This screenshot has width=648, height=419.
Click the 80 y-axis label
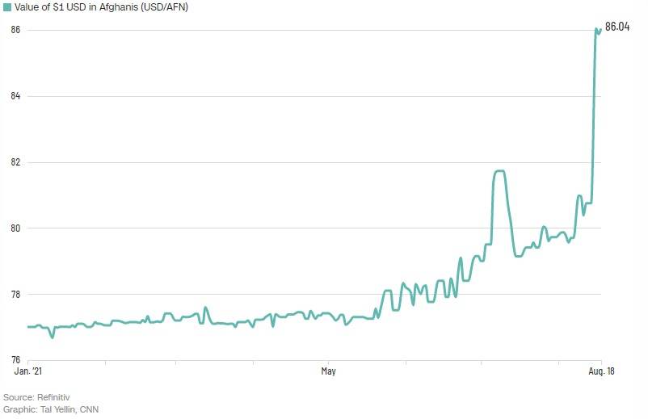[x=15, y=228]
